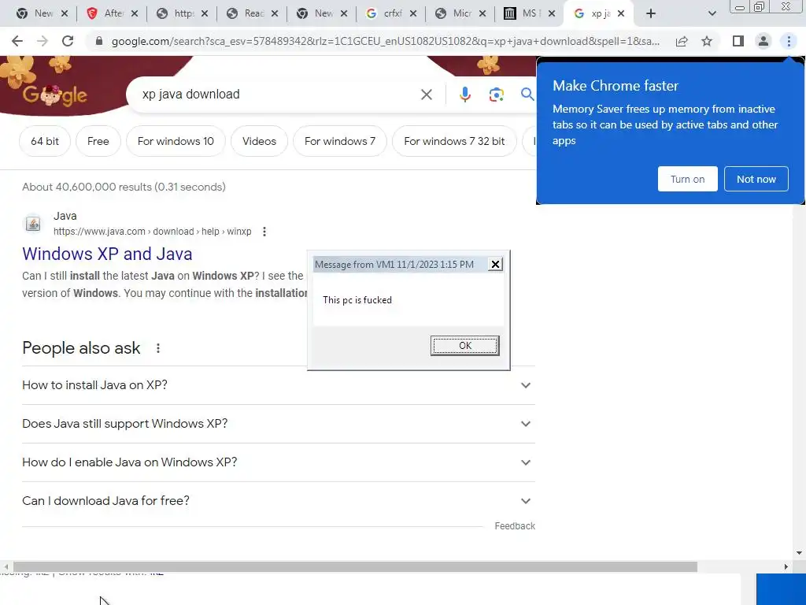Go back to previous page

point(17,41)
